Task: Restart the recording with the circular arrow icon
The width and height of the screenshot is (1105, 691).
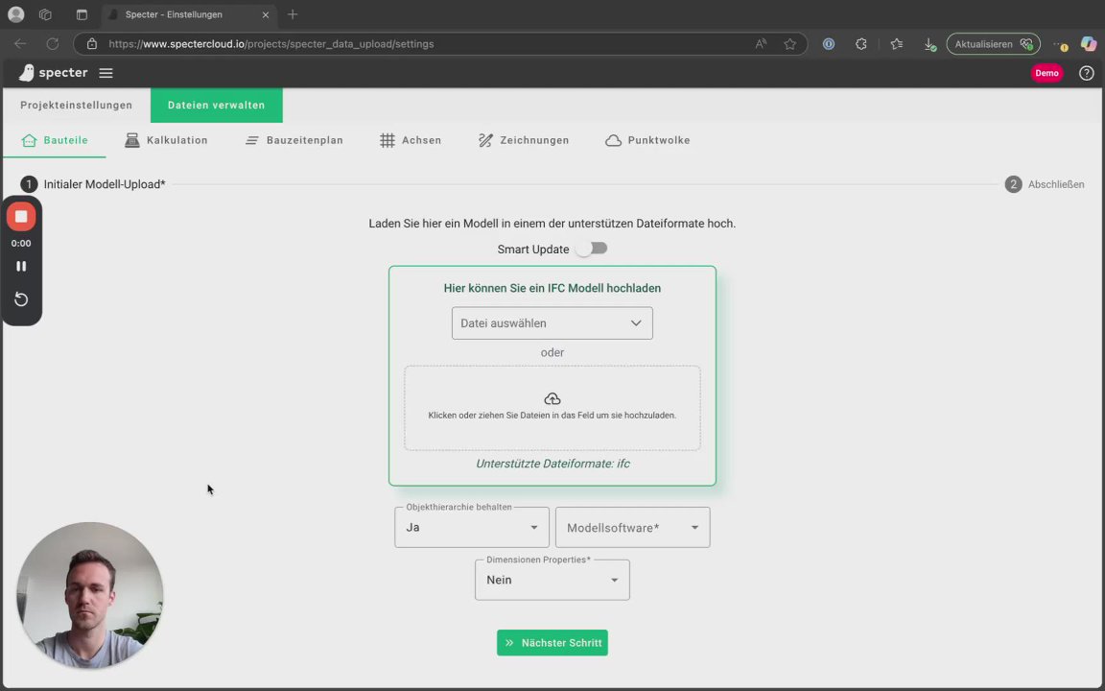Action: click(21, 299)
